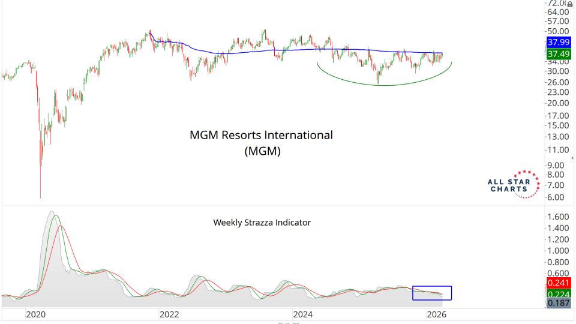Select the blue rectangle annotation in indicator pane
Image resolution: width=576 pixels, height=324 pixels.
pos(432,286)
